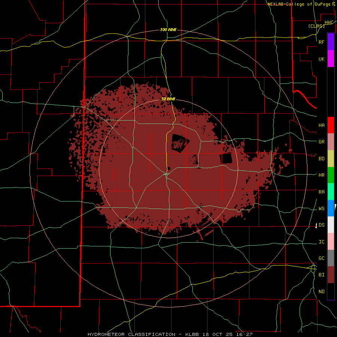Click the 100 NMI range ring label
This screenshot has width=337, height=337.
coord(168,30)
